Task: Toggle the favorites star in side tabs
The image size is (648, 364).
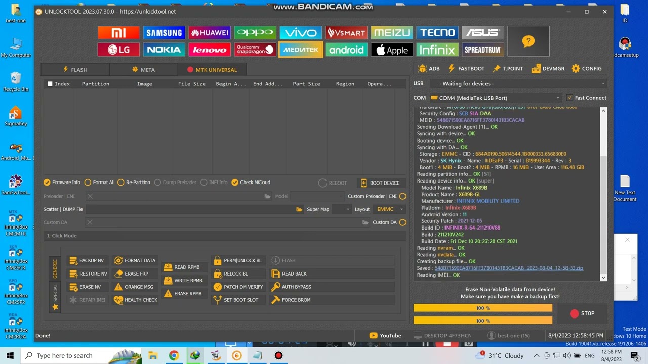Action: click(x=55, y=307)
